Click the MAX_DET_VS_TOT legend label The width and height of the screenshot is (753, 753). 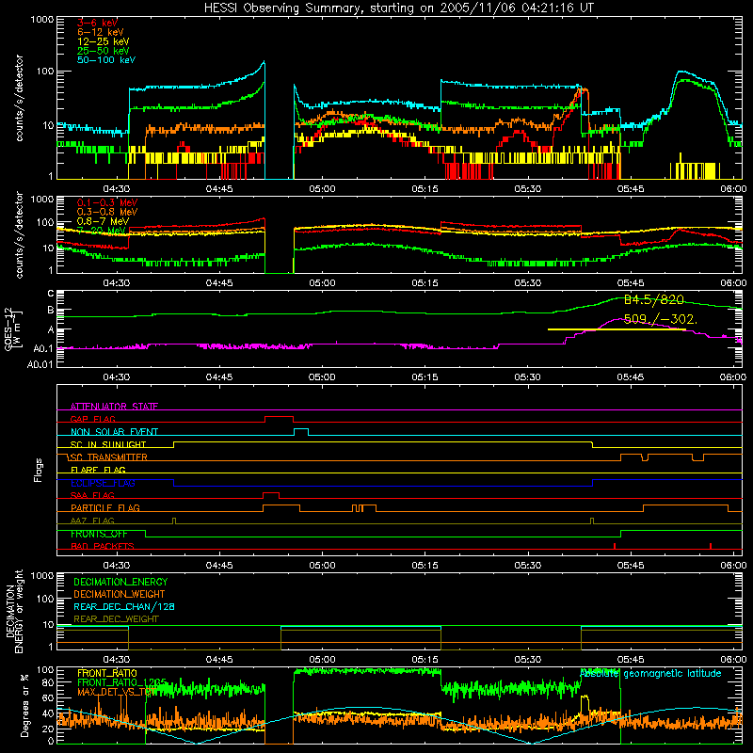pyautogui.click(x=117, y=692)
